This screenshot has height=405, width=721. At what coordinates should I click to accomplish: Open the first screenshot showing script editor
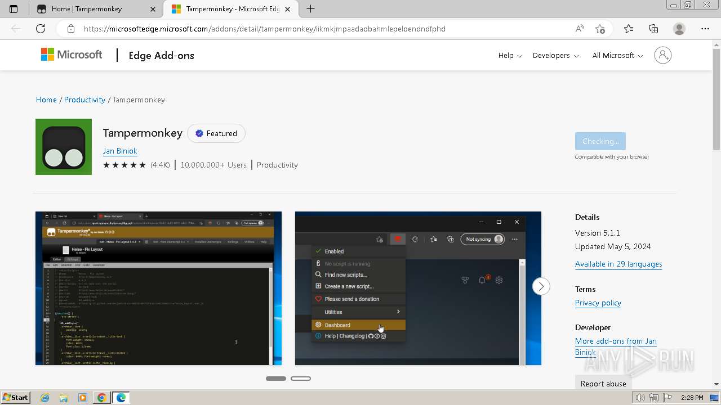158,288
